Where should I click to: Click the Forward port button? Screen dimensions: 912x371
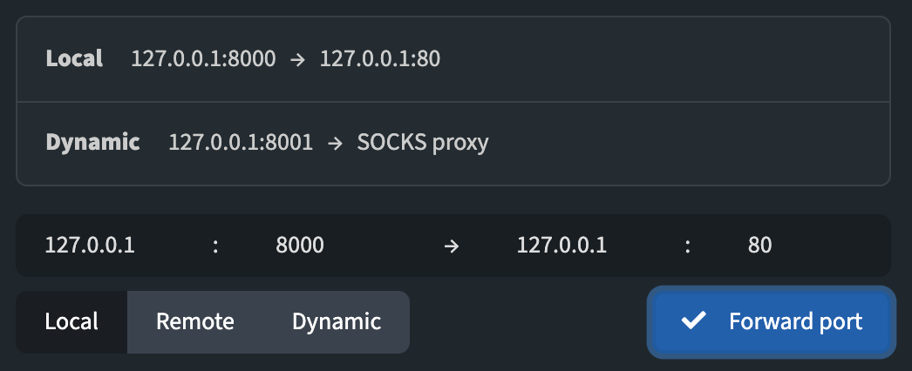pyautogui.click(x=772, y=321)
